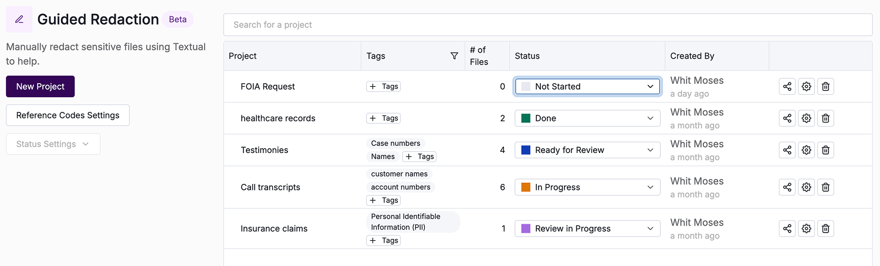Open settings for healthcare records project
This screenshot has height=266, width=880.
click(807, 118)
